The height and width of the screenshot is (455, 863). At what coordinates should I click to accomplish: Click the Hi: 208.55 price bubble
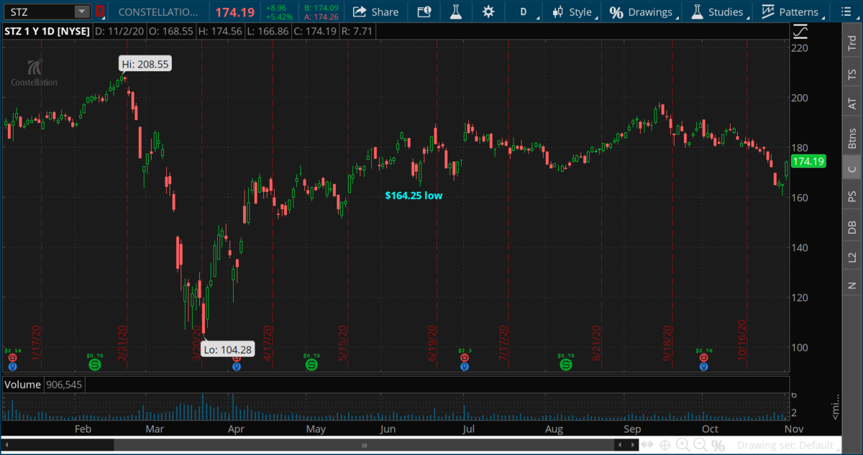pos(145,63)
